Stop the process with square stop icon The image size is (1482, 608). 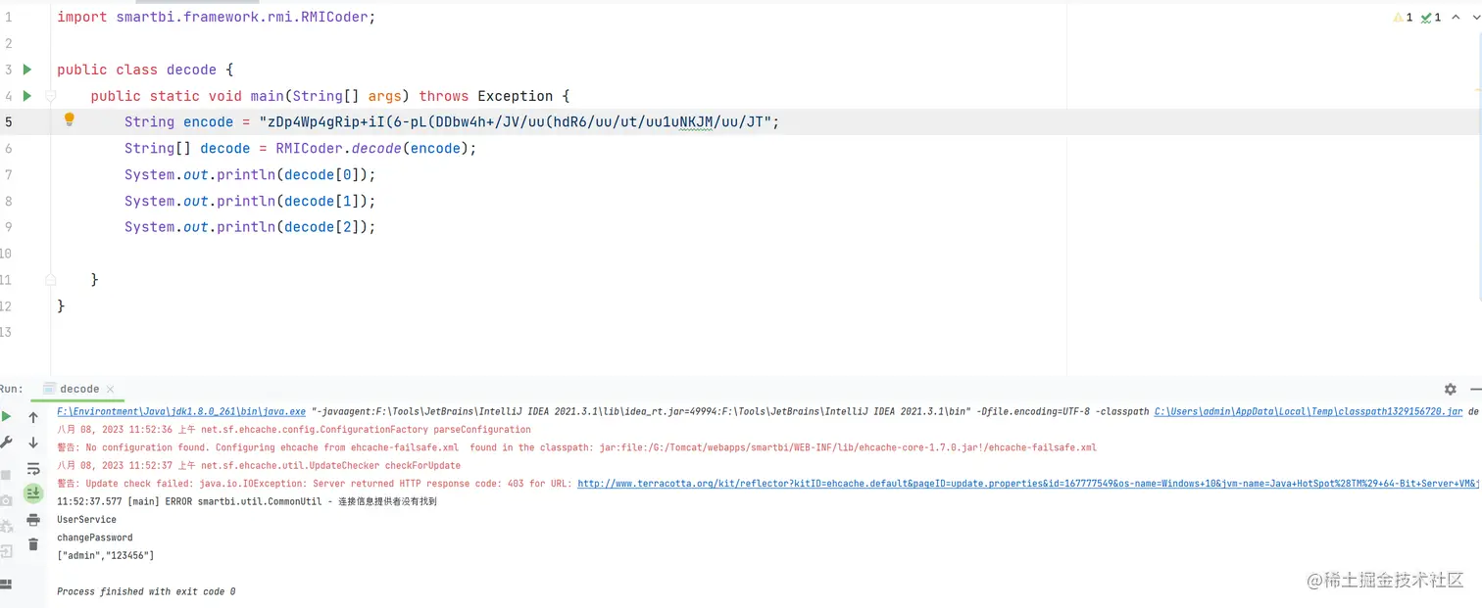coord(6,475)
